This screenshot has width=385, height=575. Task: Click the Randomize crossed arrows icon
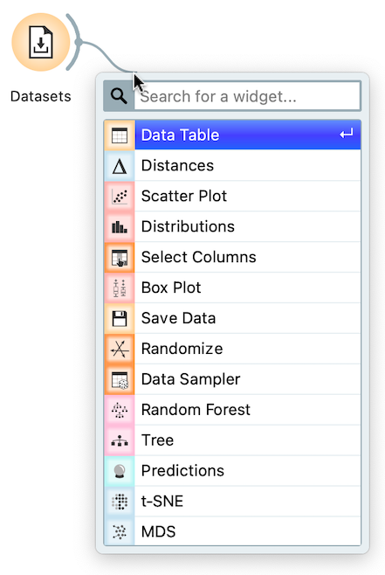[x=120, y=349]
